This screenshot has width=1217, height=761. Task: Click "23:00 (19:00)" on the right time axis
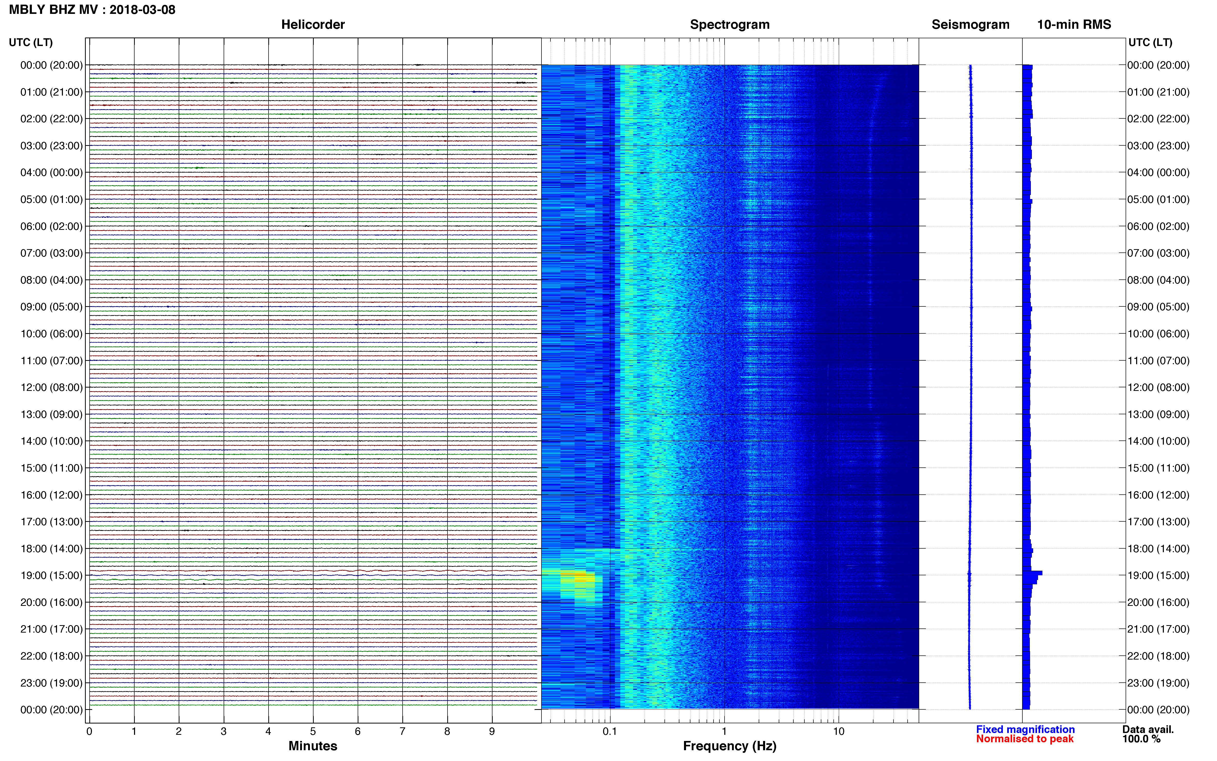pyautogui.click(x=1158, y=683)
